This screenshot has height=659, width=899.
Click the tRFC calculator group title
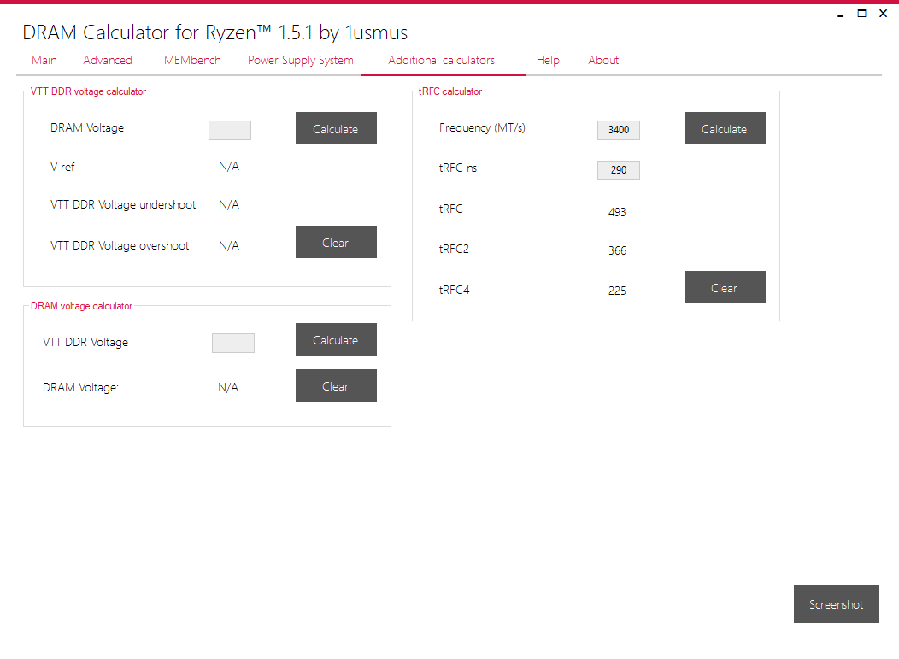[450, 91]
